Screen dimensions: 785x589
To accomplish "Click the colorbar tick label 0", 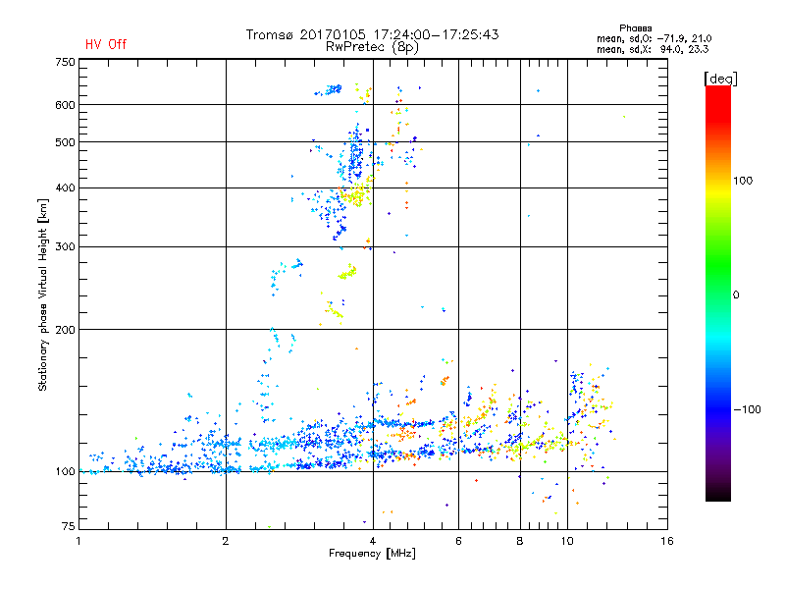I will (738, 294).
